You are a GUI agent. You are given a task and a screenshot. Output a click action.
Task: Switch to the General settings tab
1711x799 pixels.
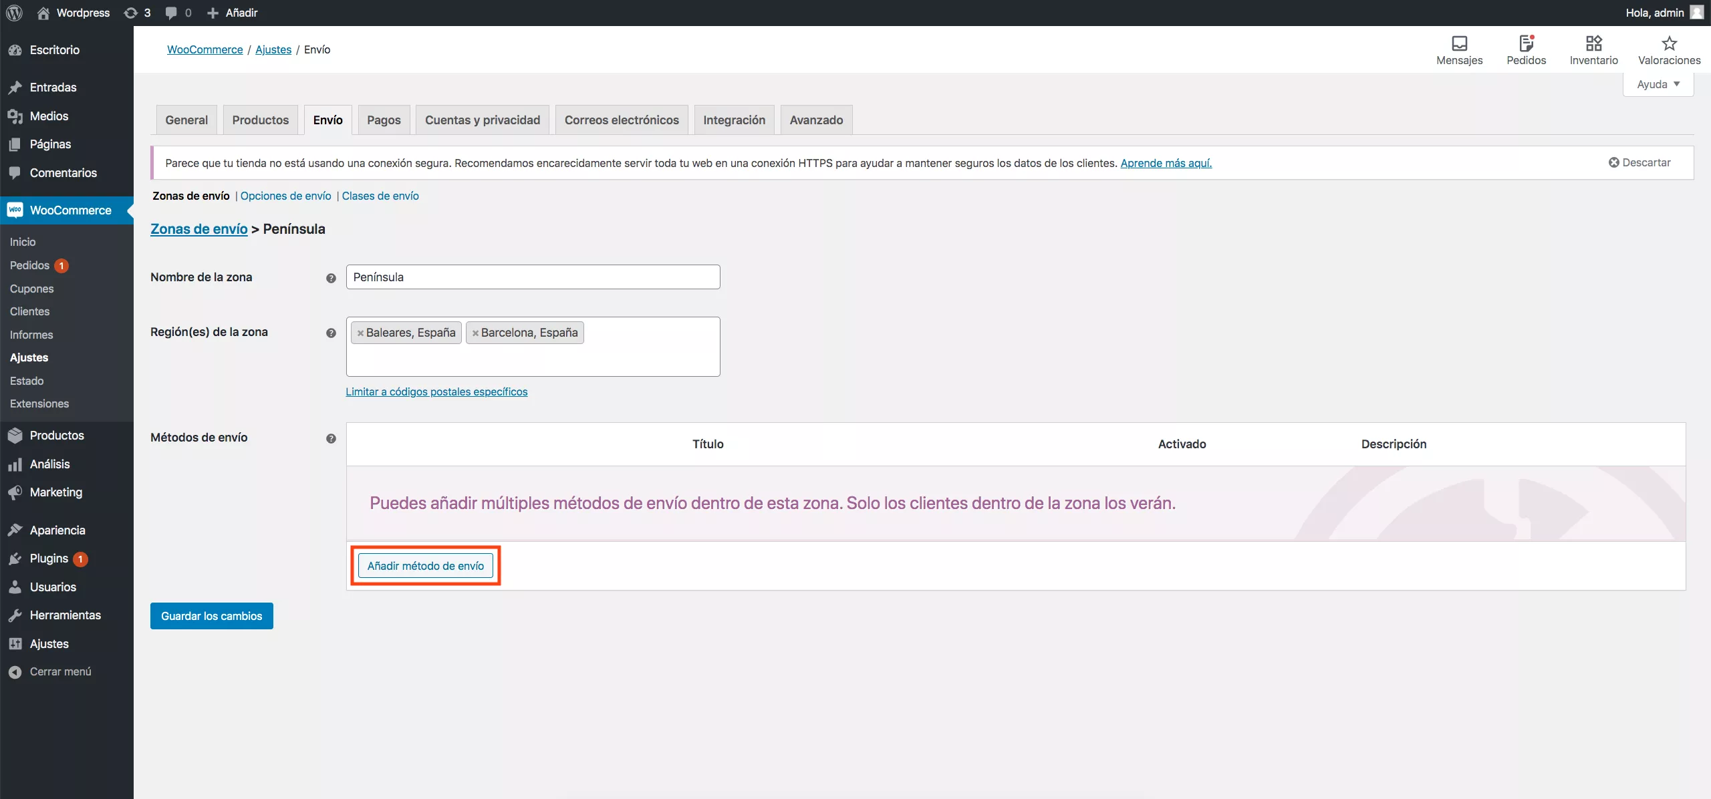[186, 120]
